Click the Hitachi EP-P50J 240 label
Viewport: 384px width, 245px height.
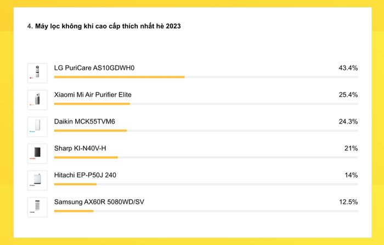click(85, 175)
